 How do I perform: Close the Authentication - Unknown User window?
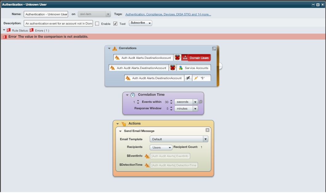pos(323,5)
